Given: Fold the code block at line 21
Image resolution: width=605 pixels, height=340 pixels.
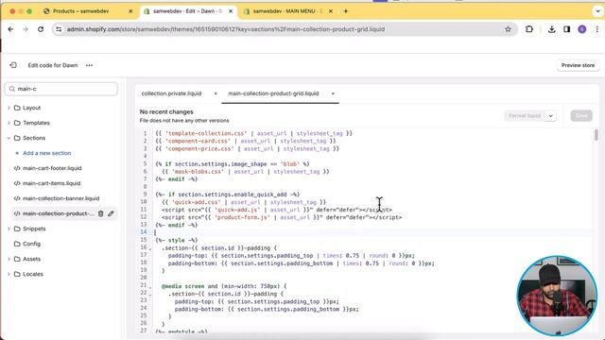Looking at the screenshot, I should [x=150, y=287].
